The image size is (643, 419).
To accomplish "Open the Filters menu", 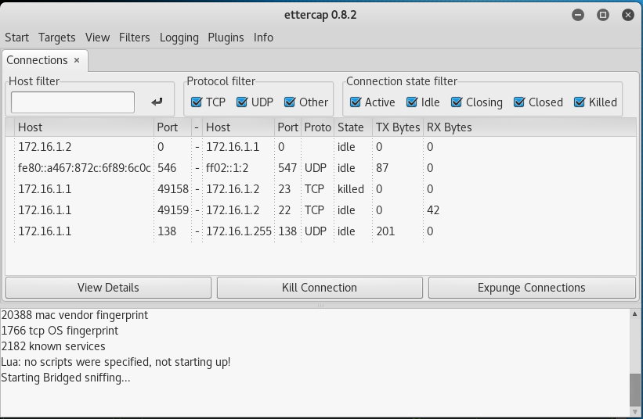I will point(134,38).
